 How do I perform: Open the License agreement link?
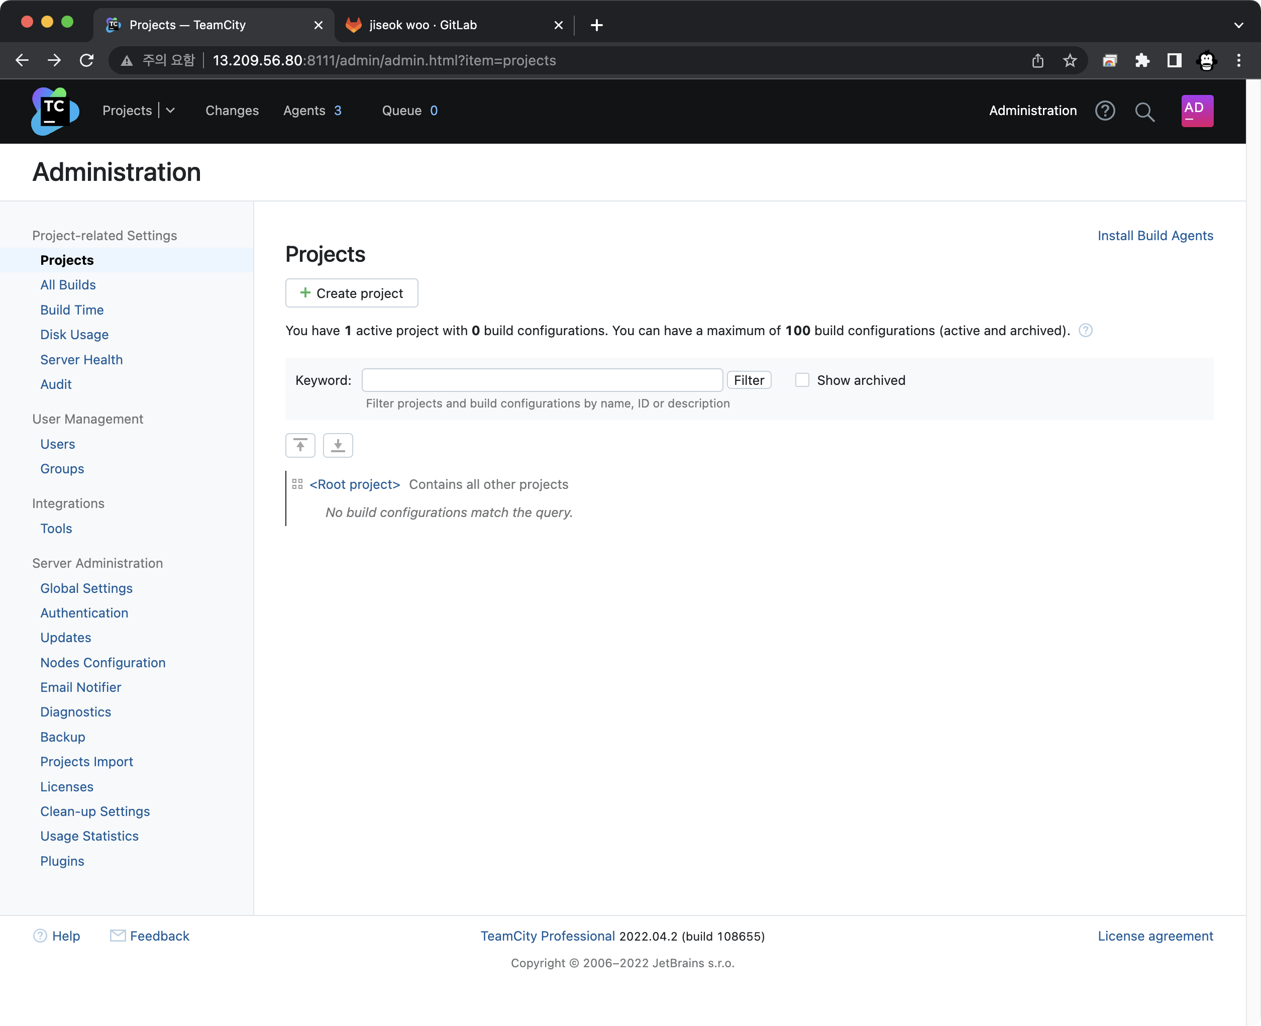(x=1155, y=936)
